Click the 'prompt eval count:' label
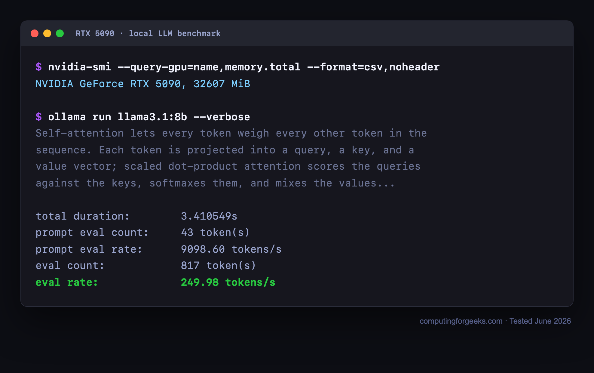The height and width of the screenshot is (373, 594). pyautogui.click(x=92, y=233)
